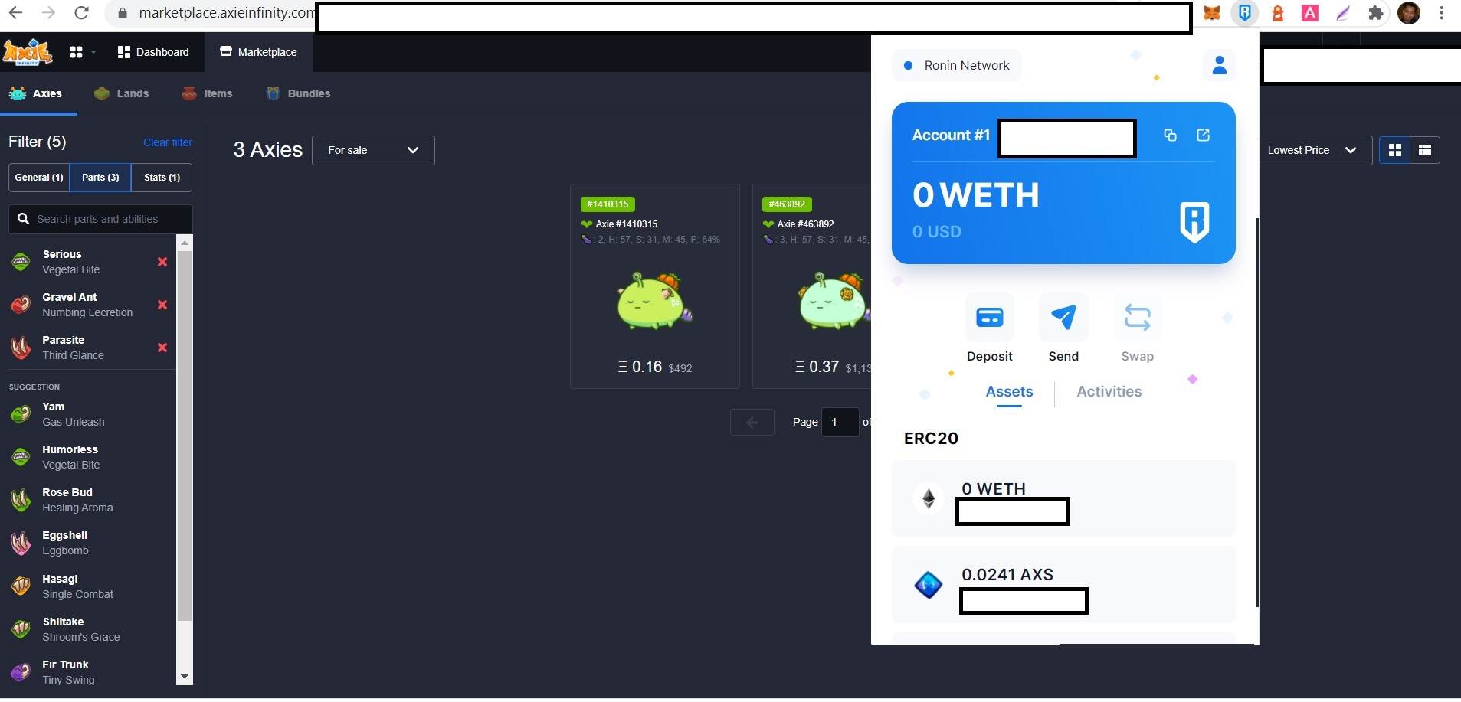Click the Deposit card icon

tap(989, 317)
